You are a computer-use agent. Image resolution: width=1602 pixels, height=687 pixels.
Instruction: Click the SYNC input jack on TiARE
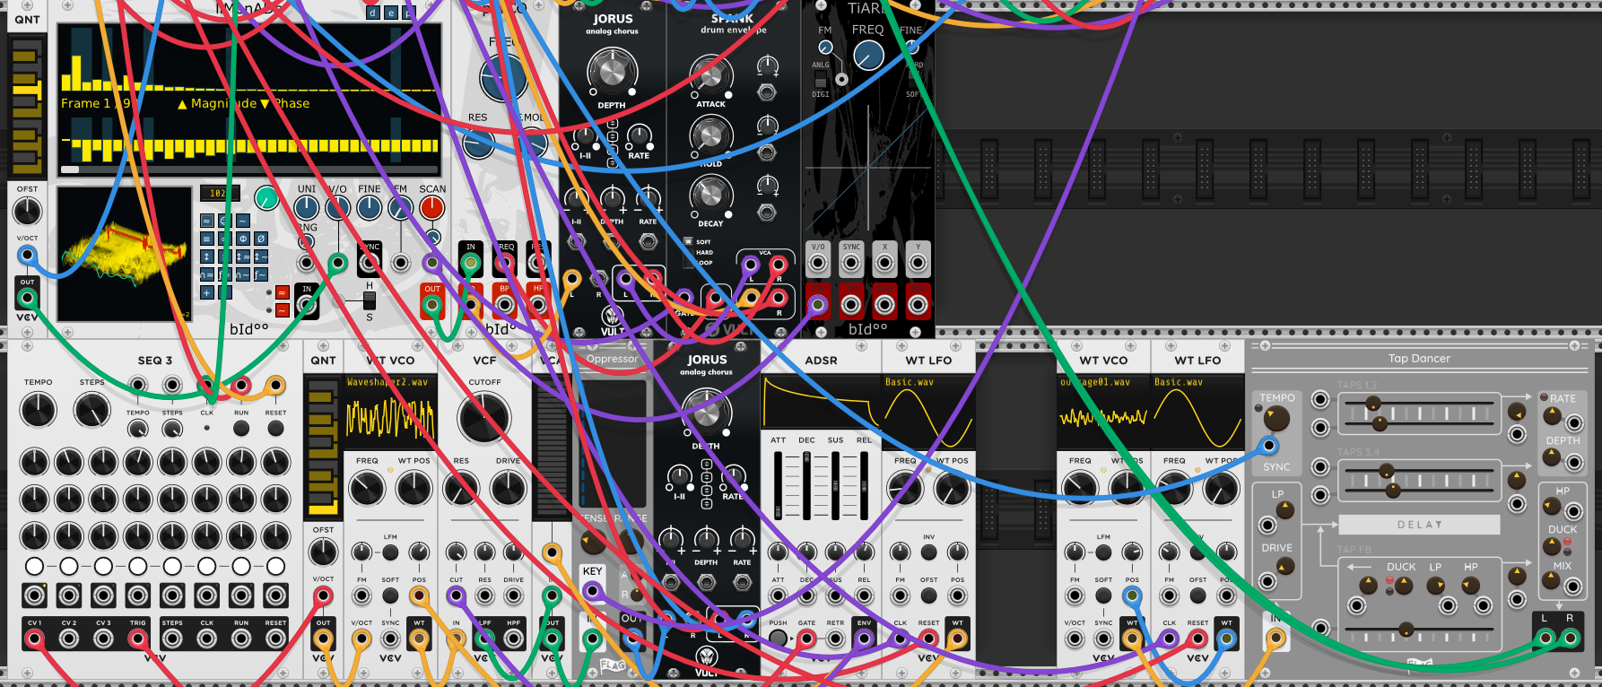[851, 264]
